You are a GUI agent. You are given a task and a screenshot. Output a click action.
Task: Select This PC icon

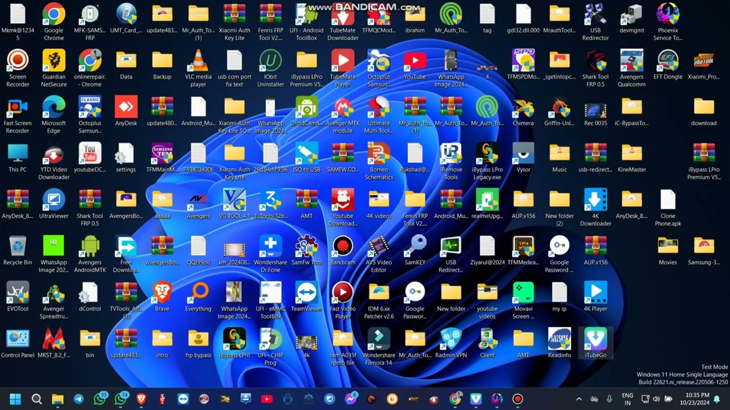[x=18, y=158]
